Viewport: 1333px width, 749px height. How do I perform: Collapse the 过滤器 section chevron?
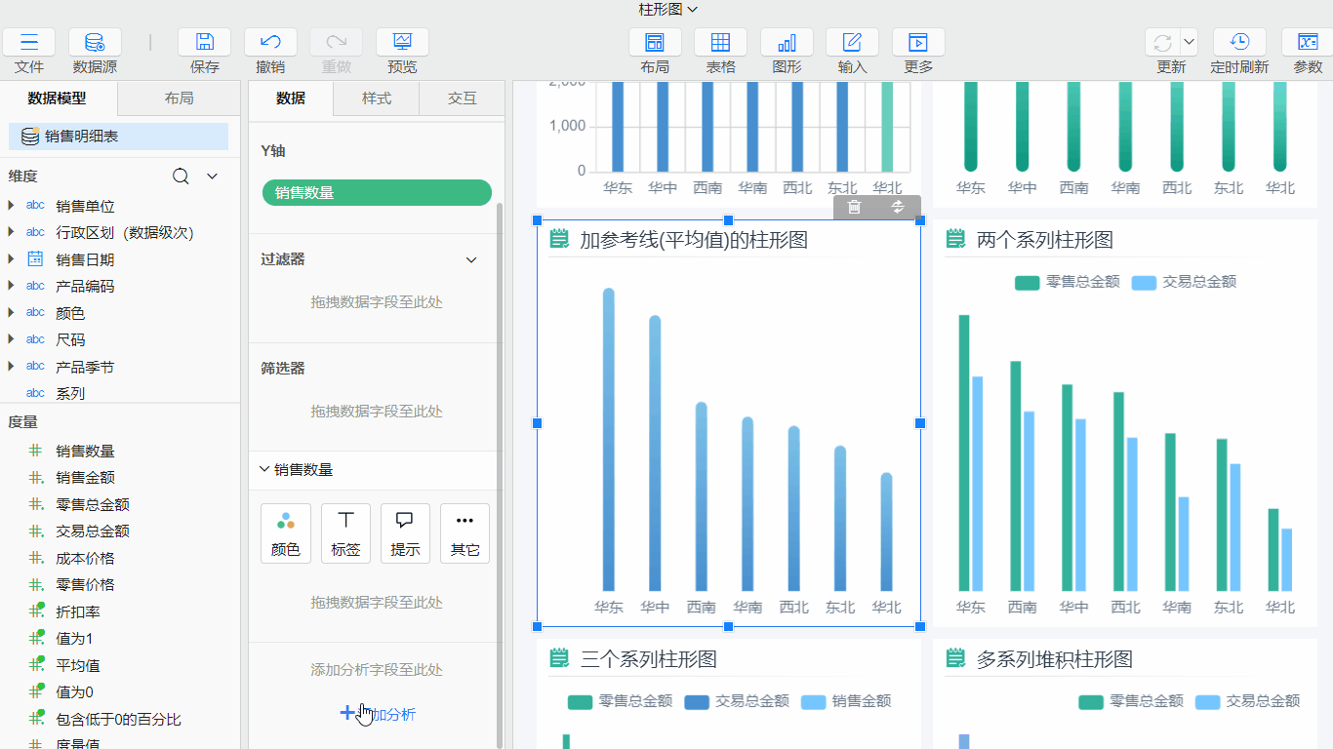[x=471, y=259]
